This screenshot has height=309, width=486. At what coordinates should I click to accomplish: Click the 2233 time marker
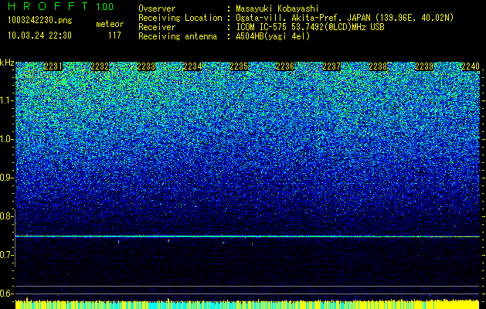coord(146,66)
